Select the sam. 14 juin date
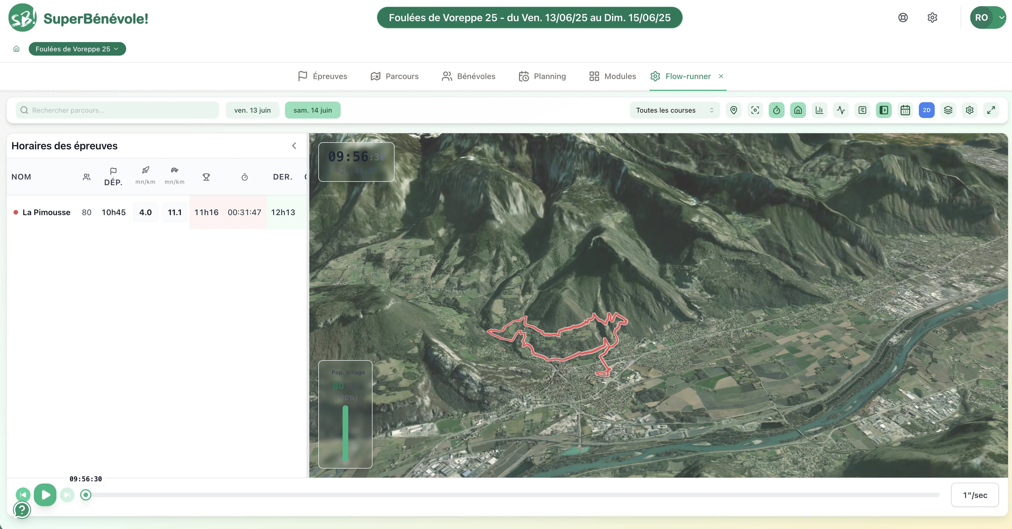 click(313, 110)
